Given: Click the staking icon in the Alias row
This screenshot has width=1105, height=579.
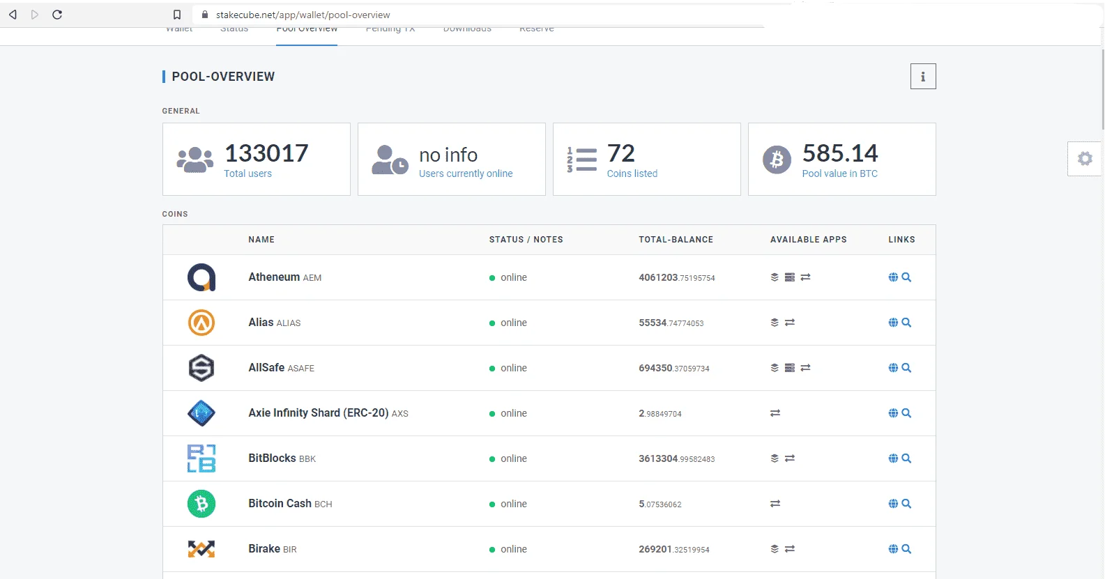Looking at the screenshot, I should (x=775, y=323).
